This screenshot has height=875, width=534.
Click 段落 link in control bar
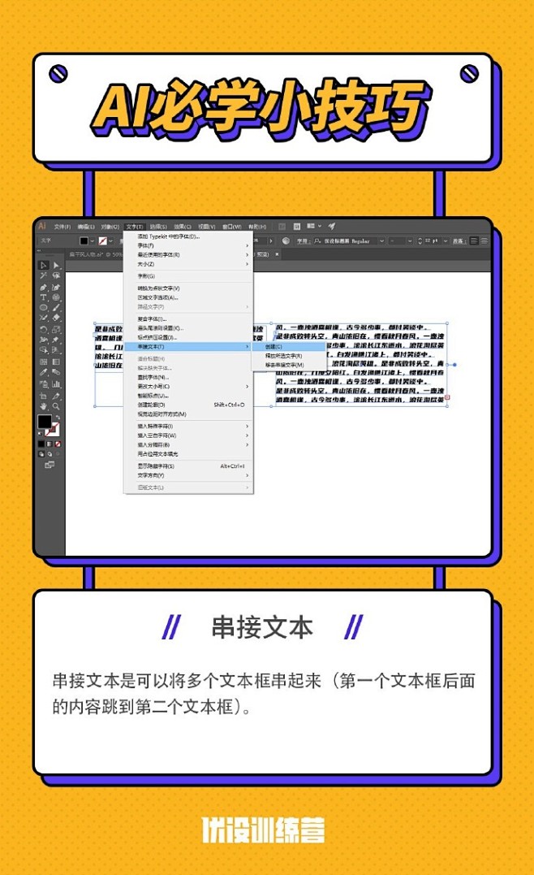point(459,241)
